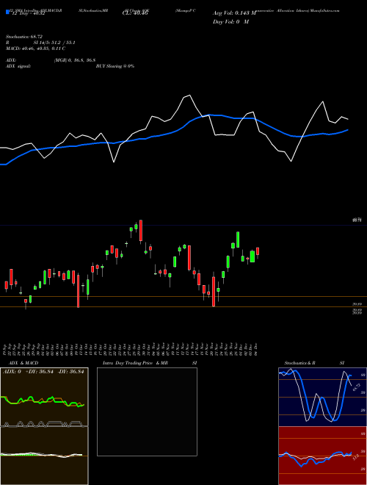Click the blue-background Stochastics chart
The image size is (367, 485).
[x=323, y=397]
